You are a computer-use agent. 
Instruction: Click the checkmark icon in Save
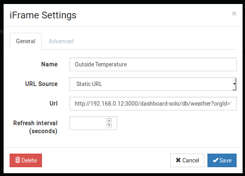coord(215,160)
